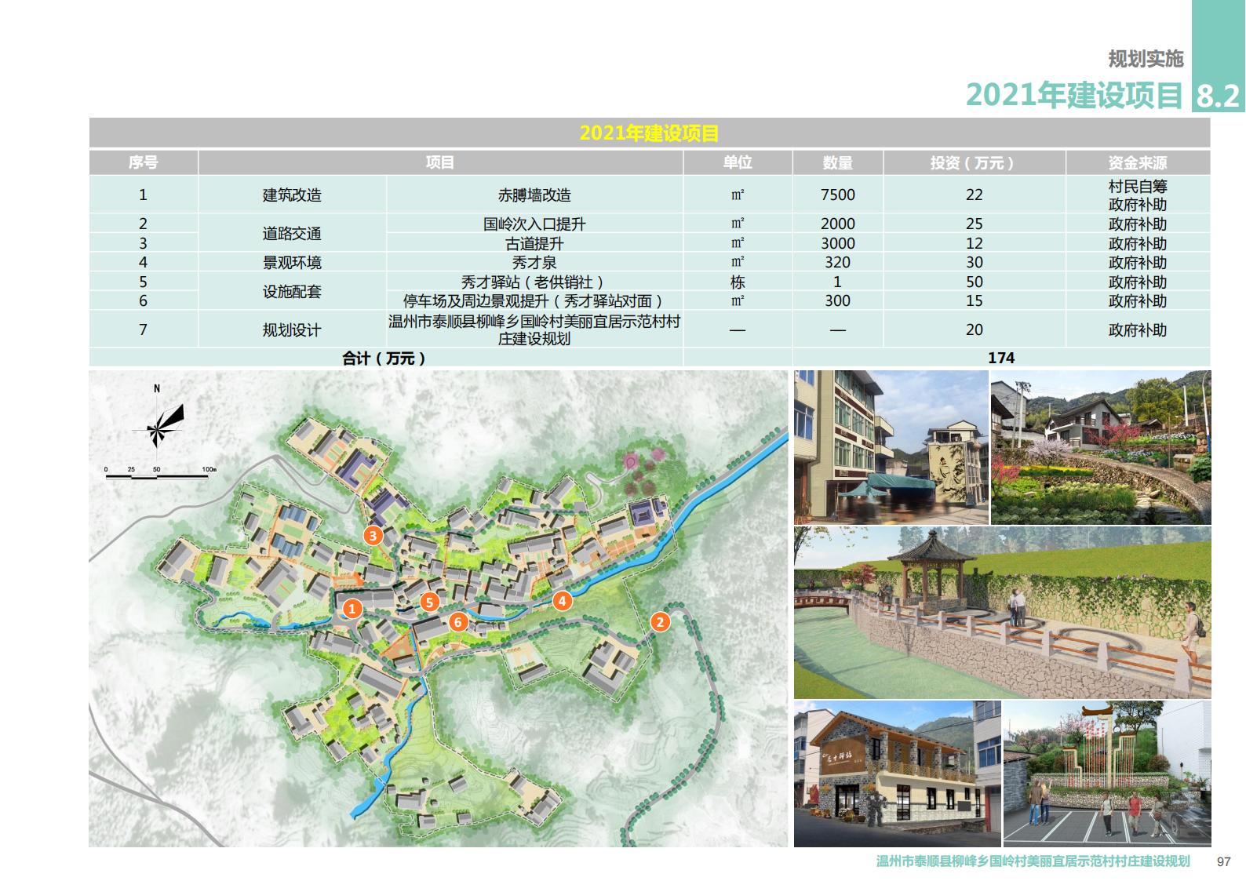Select the cell 建筑改造
The image size is (1246, 881).
click(x=292, y=195)
